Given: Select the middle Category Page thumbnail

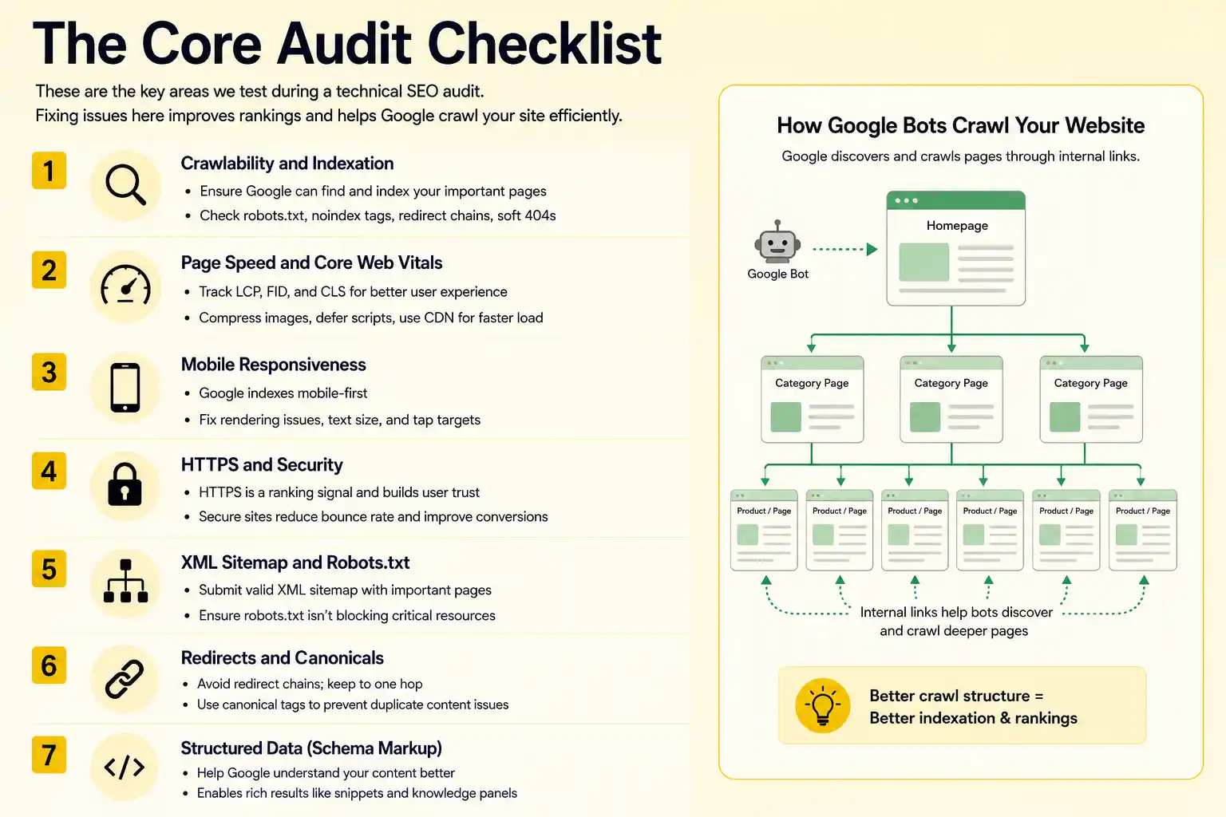Looking at the screenshot, I should [951, 399].
